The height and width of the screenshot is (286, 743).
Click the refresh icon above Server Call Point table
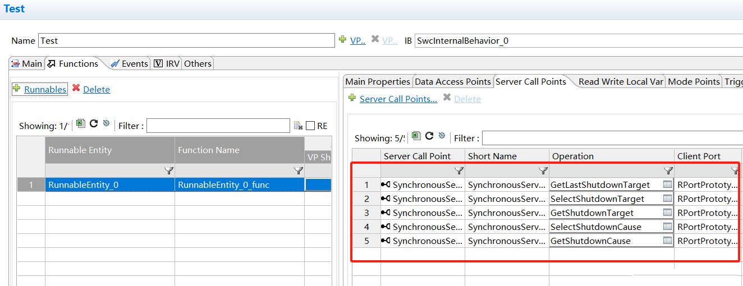[429, 136]
